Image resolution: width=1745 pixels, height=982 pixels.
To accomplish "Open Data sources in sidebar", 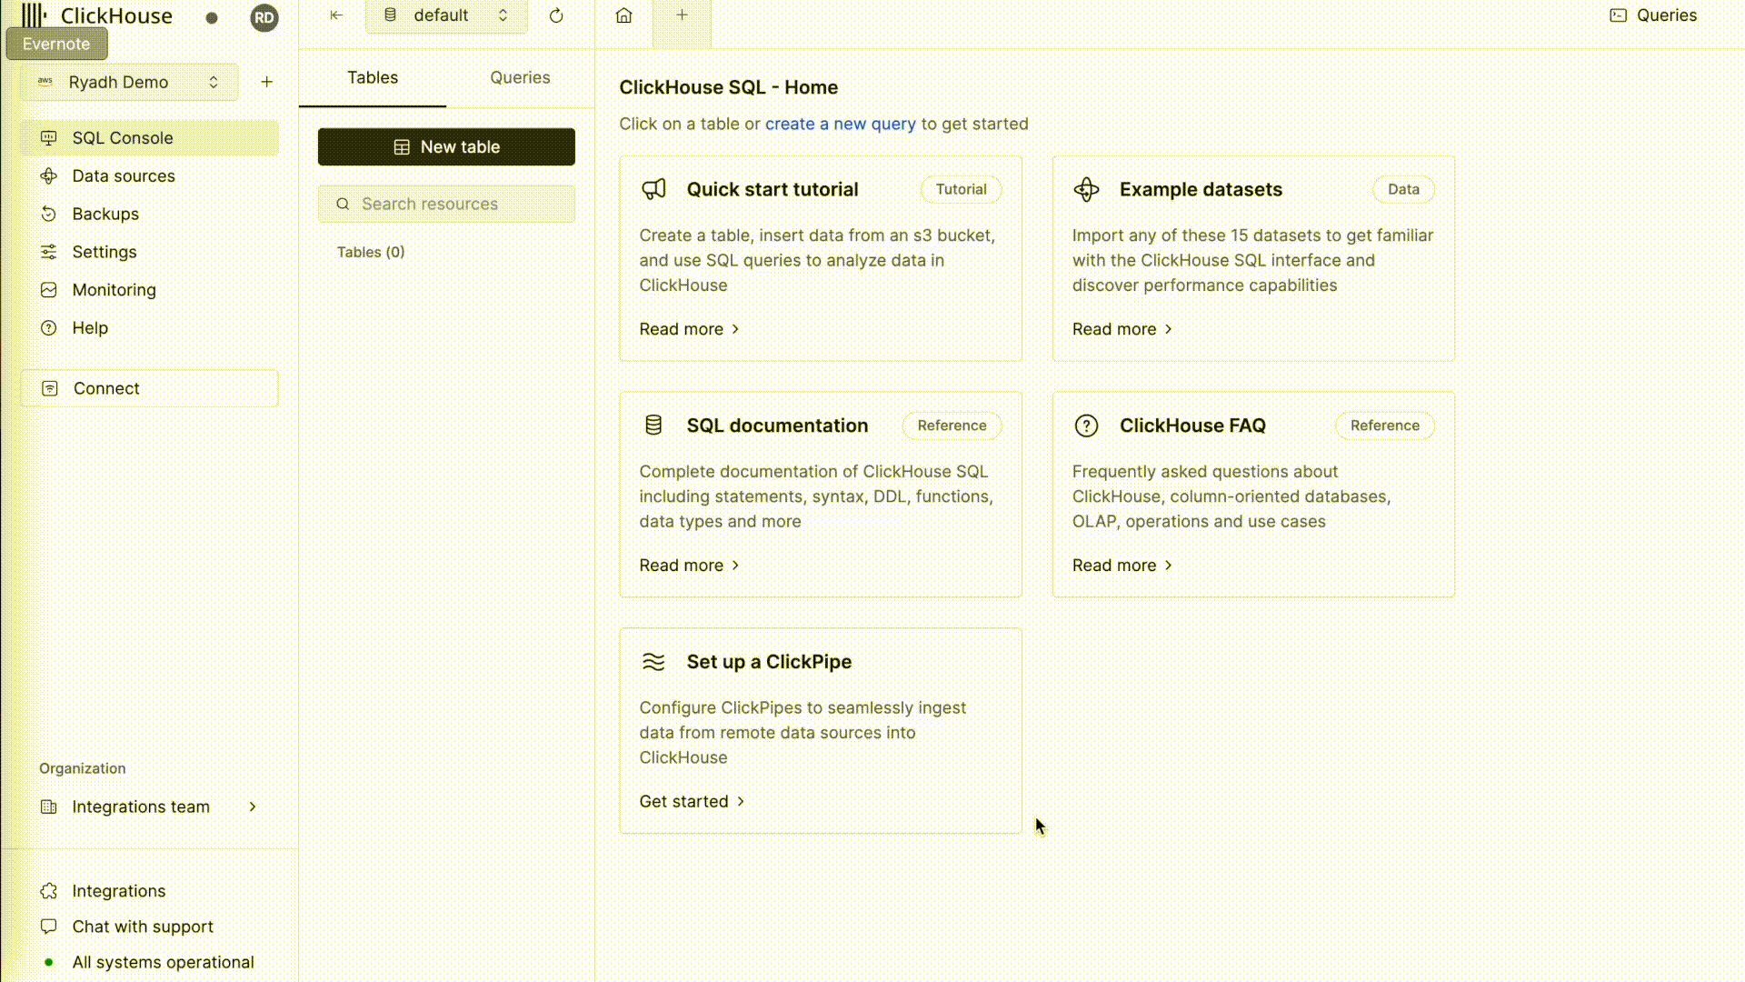I will click(123, 175).
